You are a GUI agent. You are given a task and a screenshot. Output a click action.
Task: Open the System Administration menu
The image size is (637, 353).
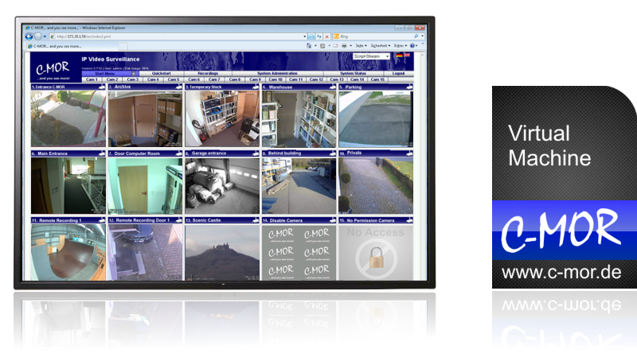click(x=277, y=73)
